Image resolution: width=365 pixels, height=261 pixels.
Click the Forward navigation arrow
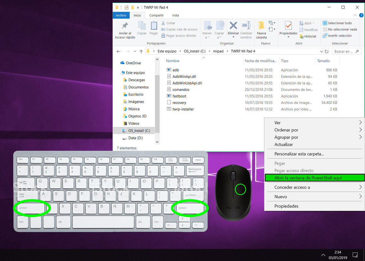127,52
